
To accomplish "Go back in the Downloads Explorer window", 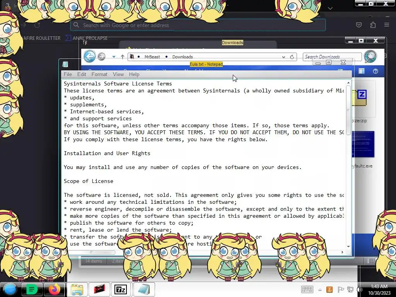I will click(89, 56).
